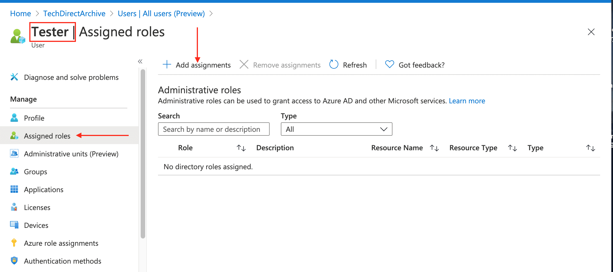613x272 pixels.
Task: Sort by Role column arrows
Action: (241, 148)
